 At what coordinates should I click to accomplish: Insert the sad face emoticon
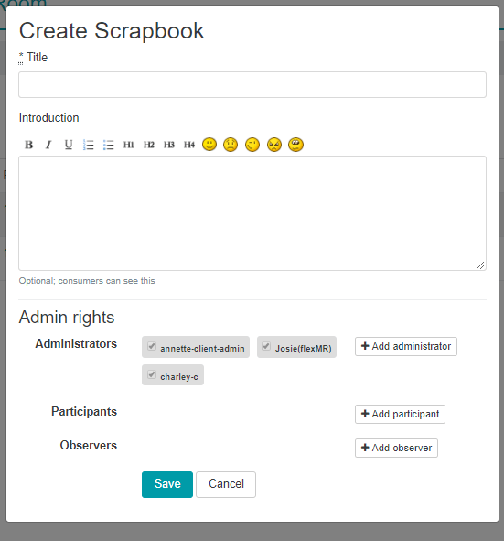(x=231, y=145)
